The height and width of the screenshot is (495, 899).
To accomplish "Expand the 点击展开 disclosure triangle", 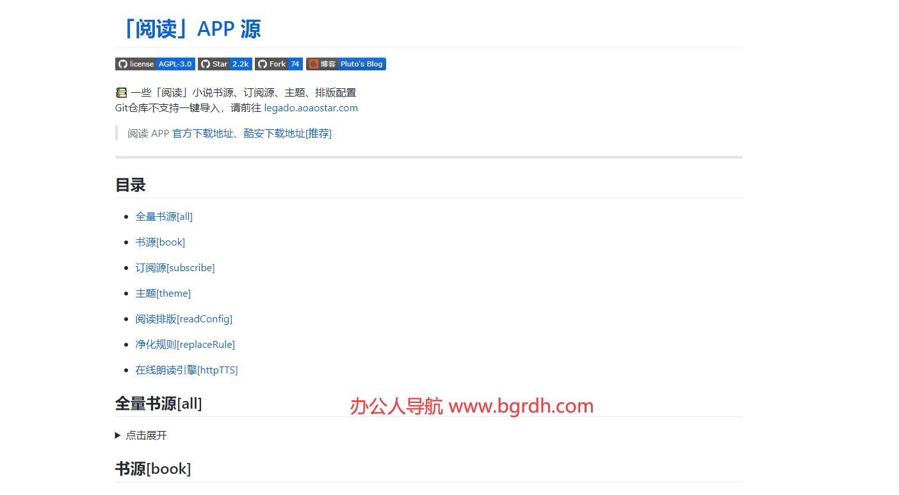I will [x=118, y=435].
